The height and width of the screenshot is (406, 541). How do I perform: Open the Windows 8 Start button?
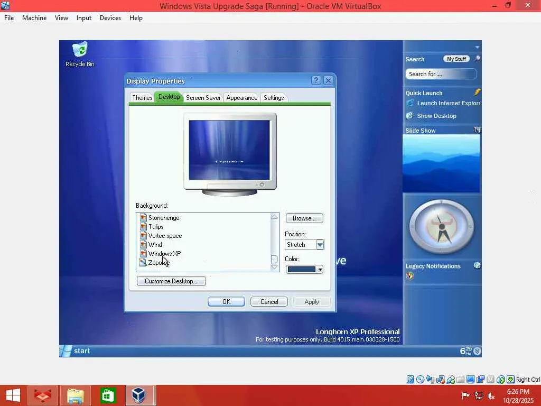pos(13,395)
